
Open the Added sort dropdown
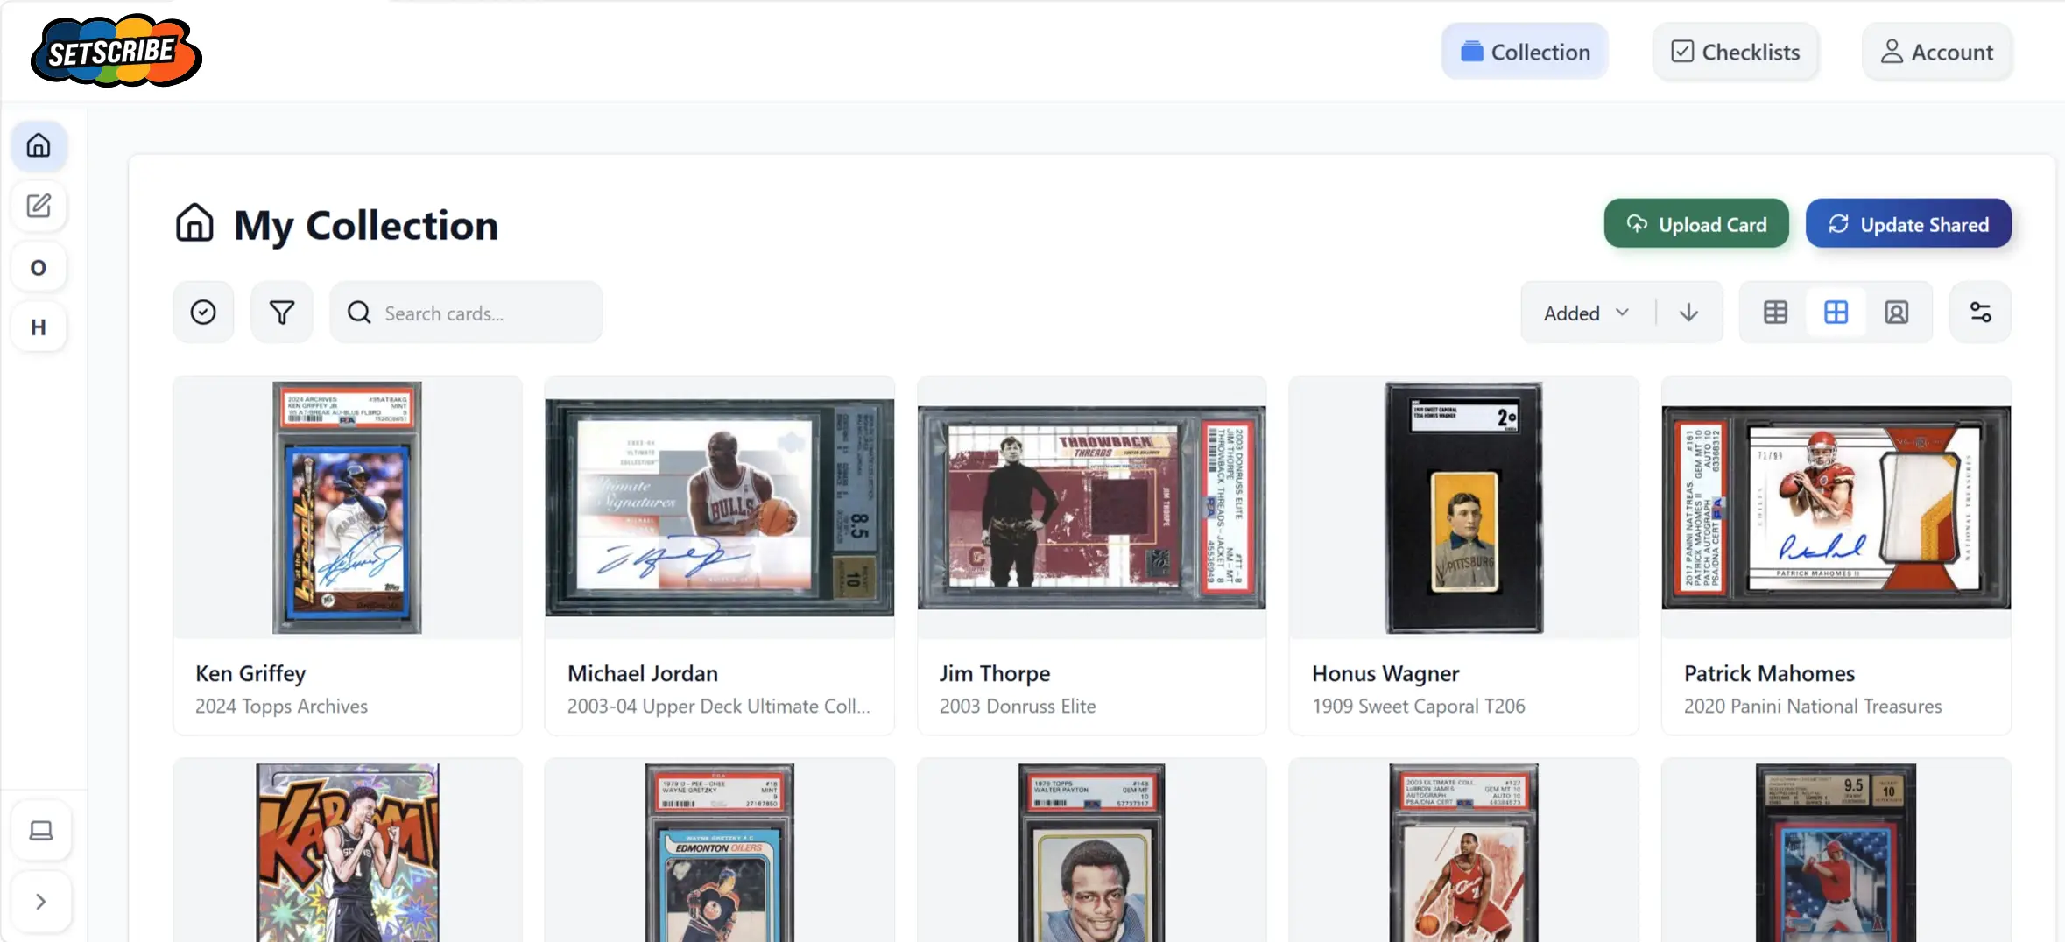tap(1587, 313)
